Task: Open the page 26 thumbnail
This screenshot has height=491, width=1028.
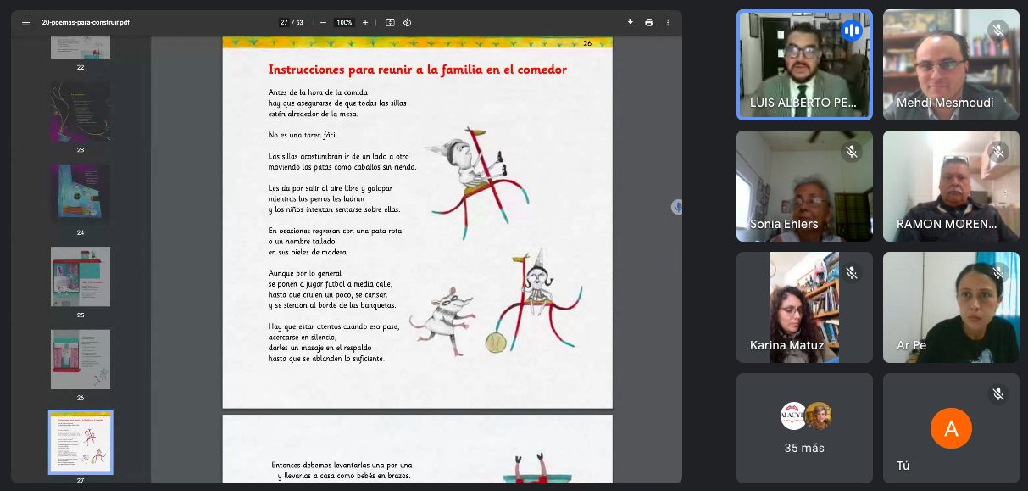Action: point(81,359)
